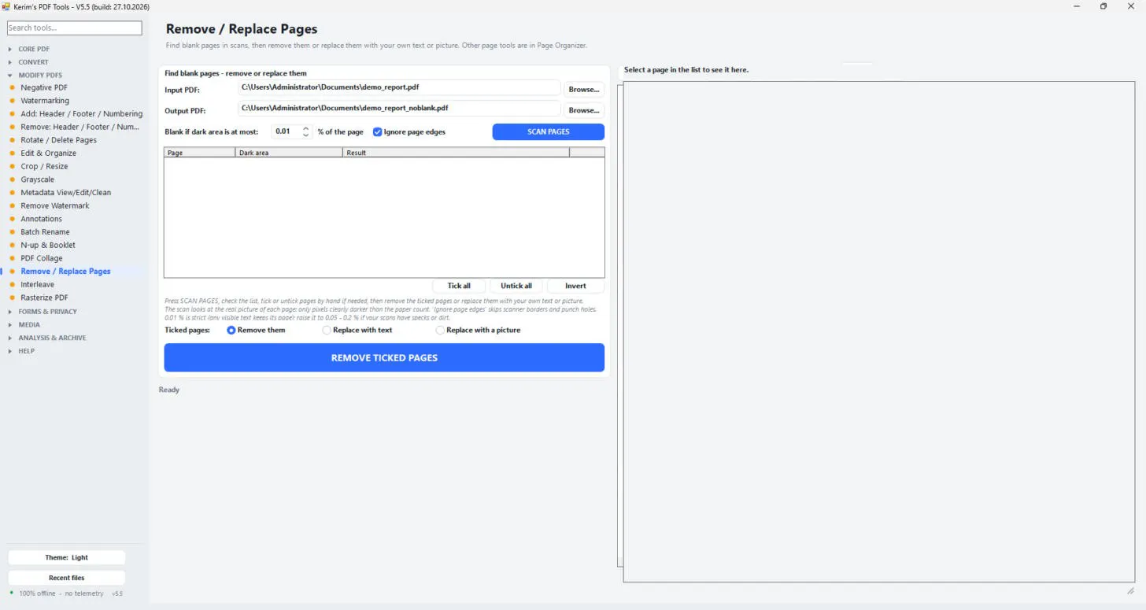Open the Batch Rename tool

point(46,232)
